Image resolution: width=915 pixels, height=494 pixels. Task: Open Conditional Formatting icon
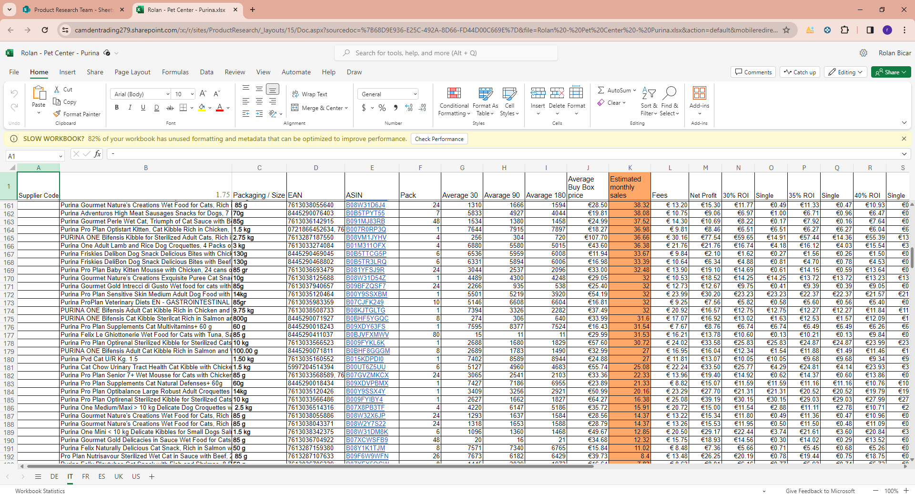pos(454,93)
